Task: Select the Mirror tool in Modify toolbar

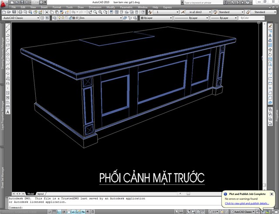Action: tap(270, 36)
